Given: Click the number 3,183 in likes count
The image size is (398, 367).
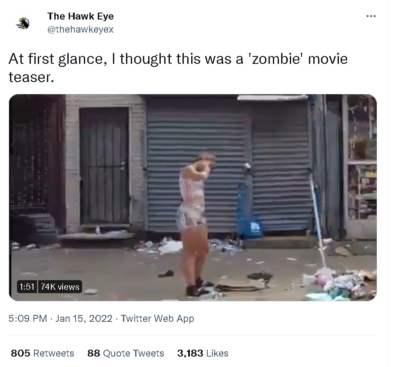Looking at the screenshot, I should pyautogui.click(x=190, y=353).
